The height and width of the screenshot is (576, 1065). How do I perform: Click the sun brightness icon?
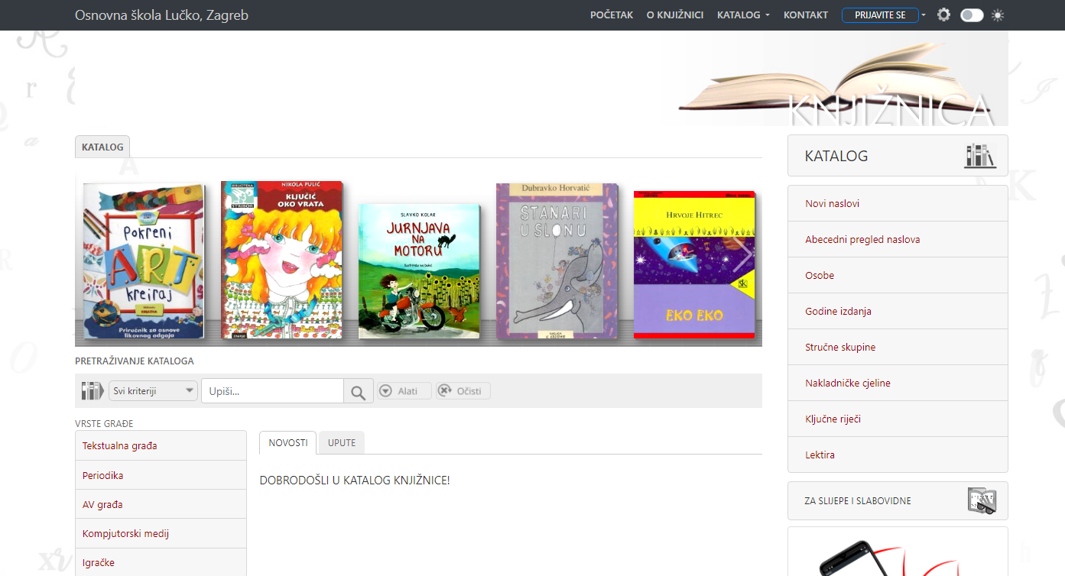pos(998,15)
